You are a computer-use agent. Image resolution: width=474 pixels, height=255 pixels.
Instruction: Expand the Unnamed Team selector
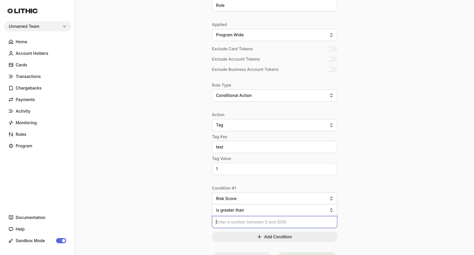click(37, 26)
